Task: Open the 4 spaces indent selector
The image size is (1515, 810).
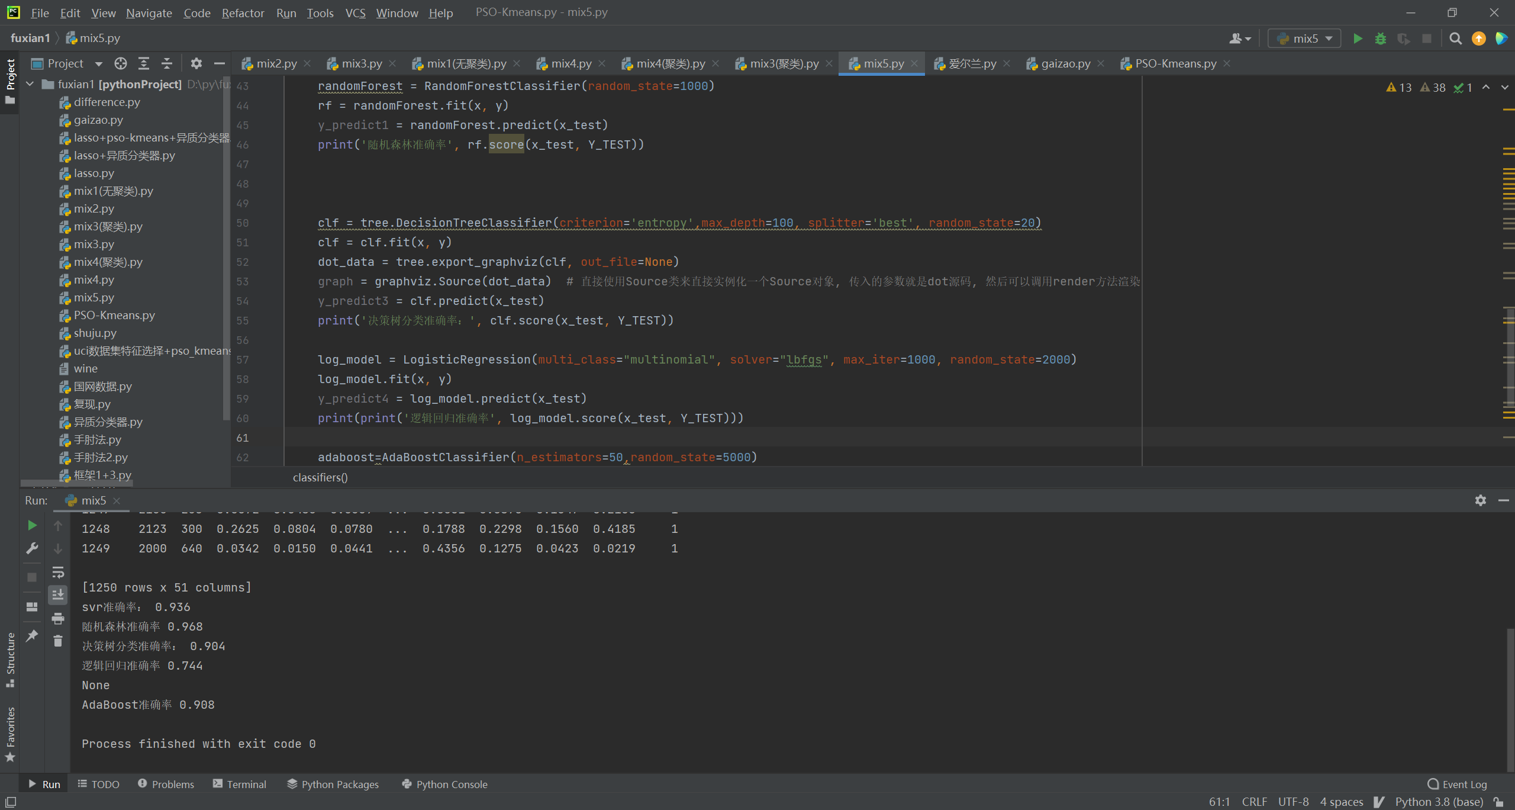Action: click(x=1342, y=802)
